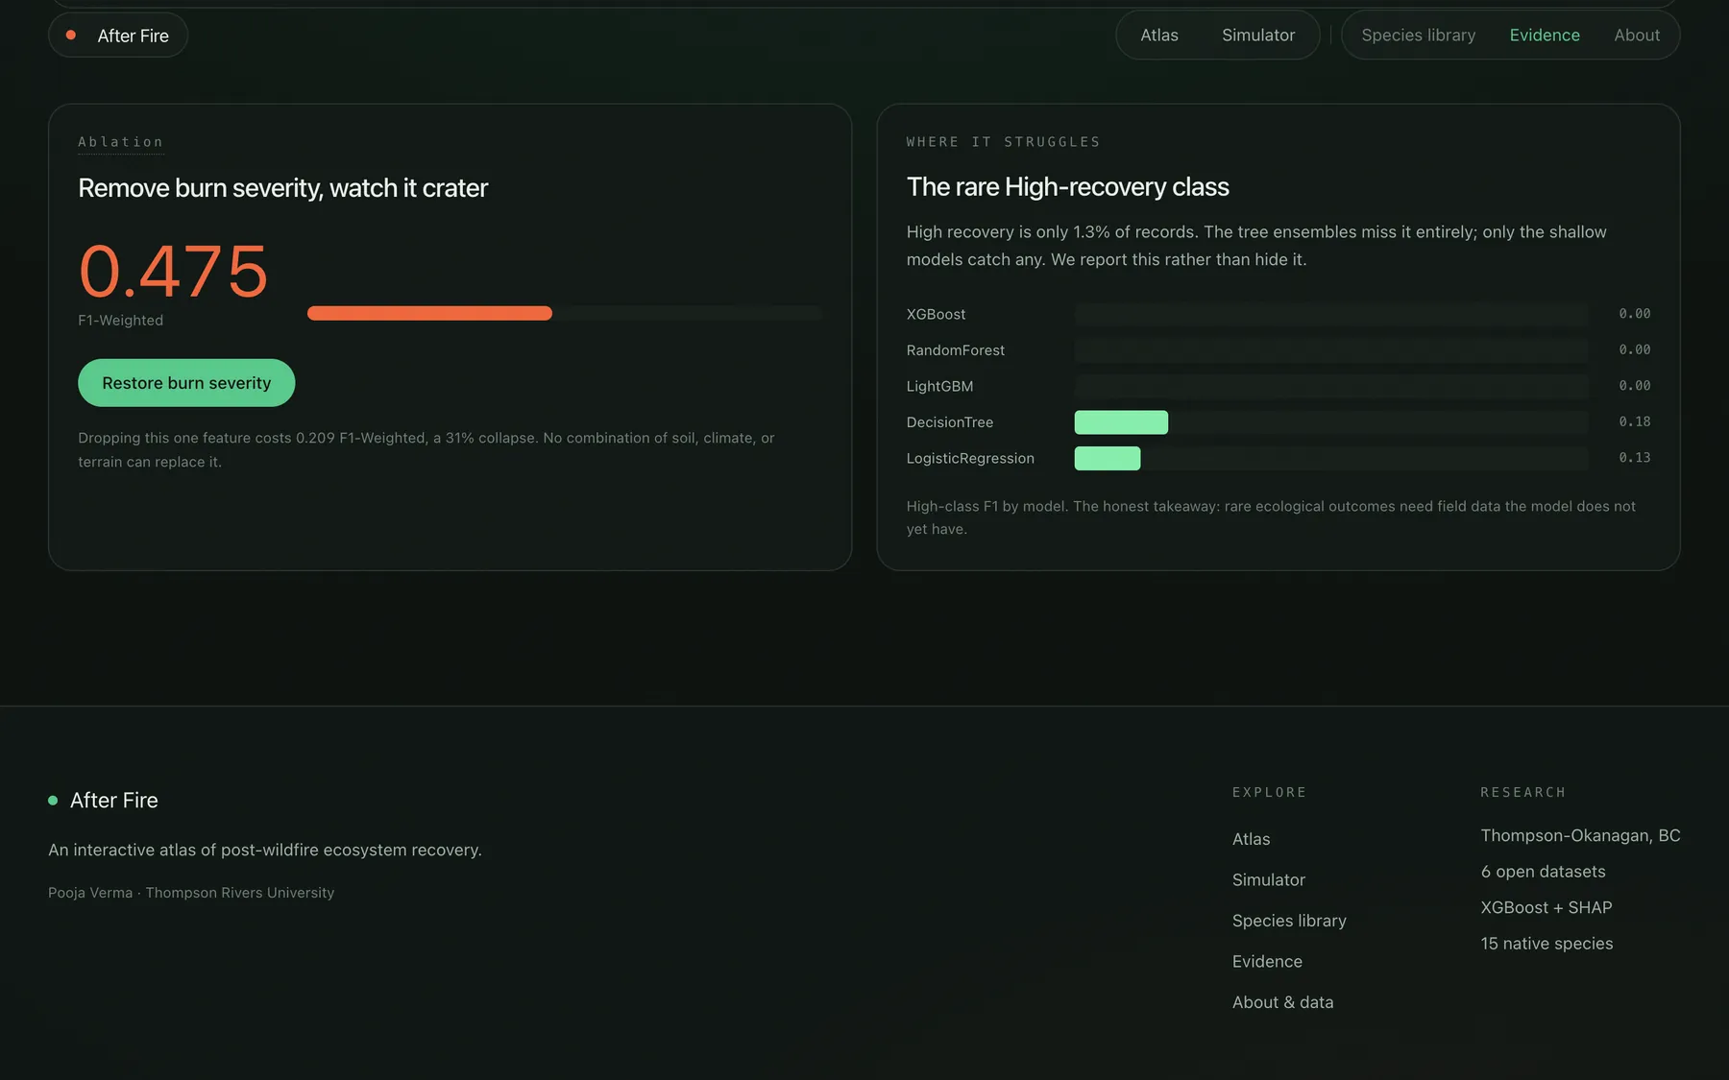
Task: Click the green dot beside footer After Fire
Action: 53,801
